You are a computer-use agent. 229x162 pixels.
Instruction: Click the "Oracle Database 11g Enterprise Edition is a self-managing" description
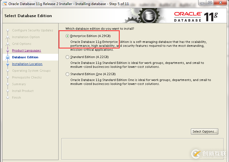138,46
